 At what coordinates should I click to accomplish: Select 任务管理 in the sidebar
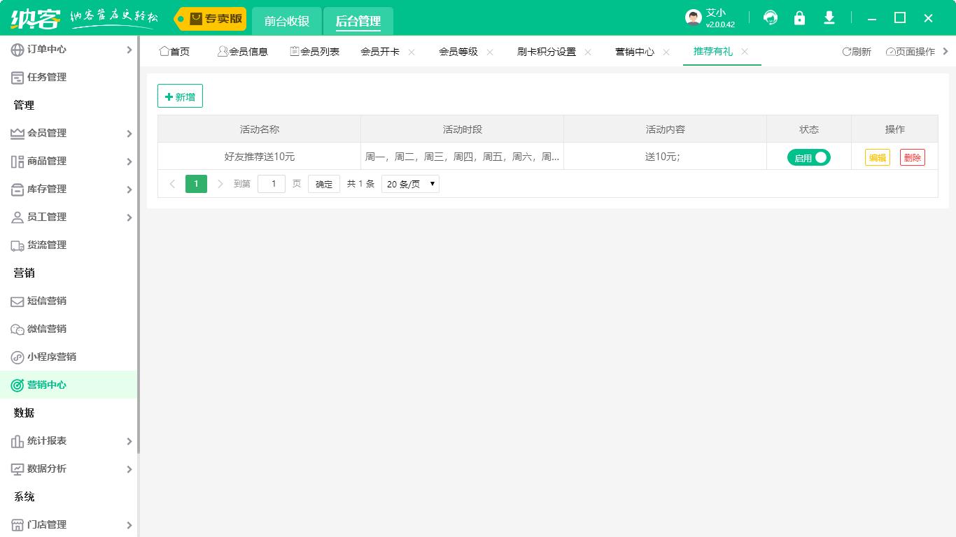45,77
